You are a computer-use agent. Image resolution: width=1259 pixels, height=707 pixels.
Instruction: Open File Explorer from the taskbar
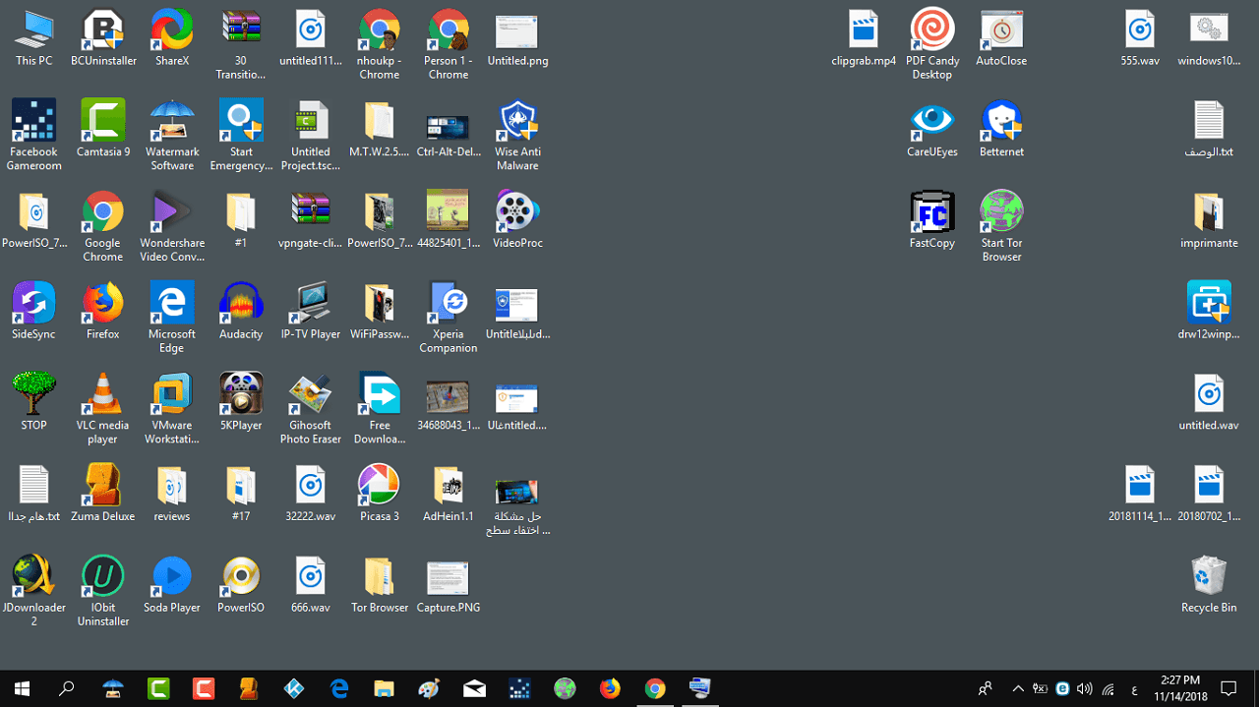pos(384,688)
